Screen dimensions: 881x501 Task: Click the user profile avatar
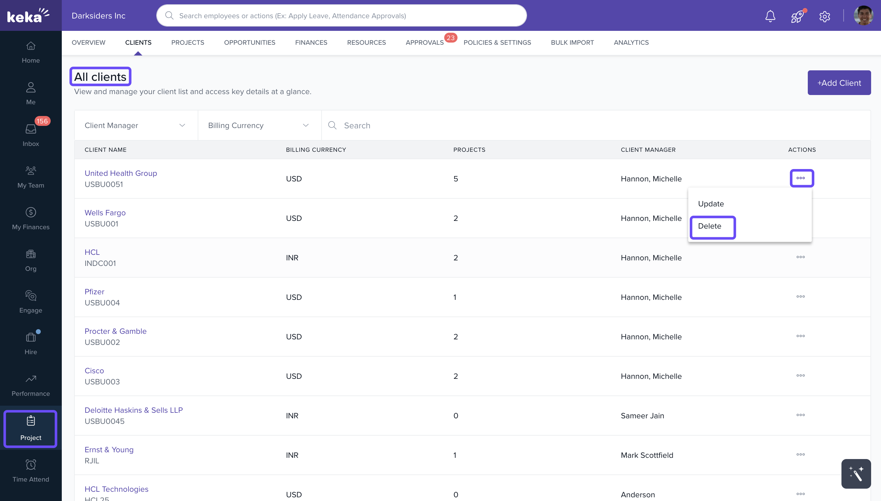click(x=863, y=16)
